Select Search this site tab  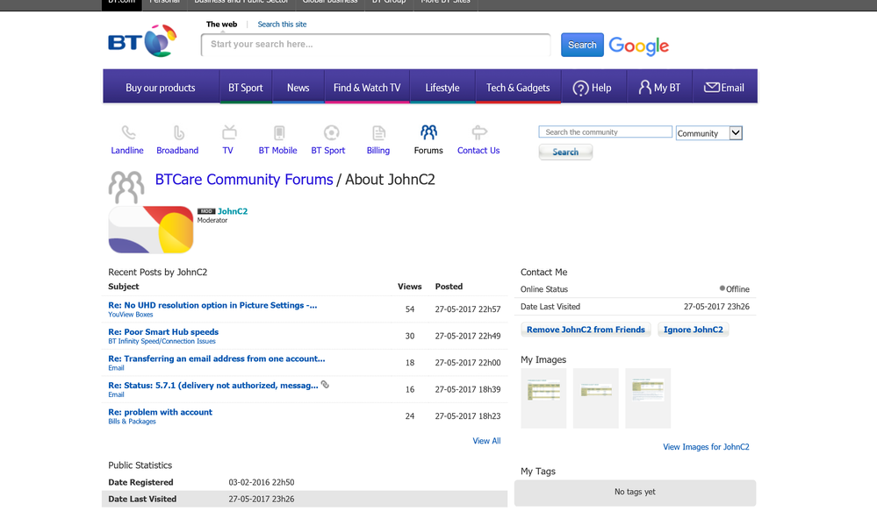coord(282,24)
